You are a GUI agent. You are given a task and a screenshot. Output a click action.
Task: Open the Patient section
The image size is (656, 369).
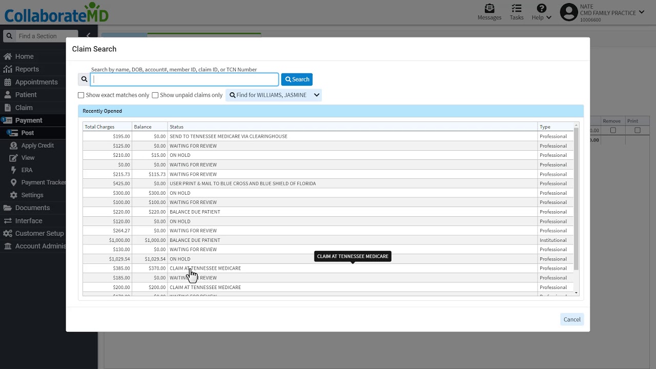(x=26, y=95)
